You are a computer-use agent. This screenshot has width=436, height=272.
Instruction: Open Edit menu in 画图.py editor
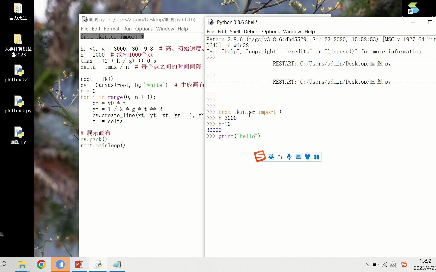[96, 29]
